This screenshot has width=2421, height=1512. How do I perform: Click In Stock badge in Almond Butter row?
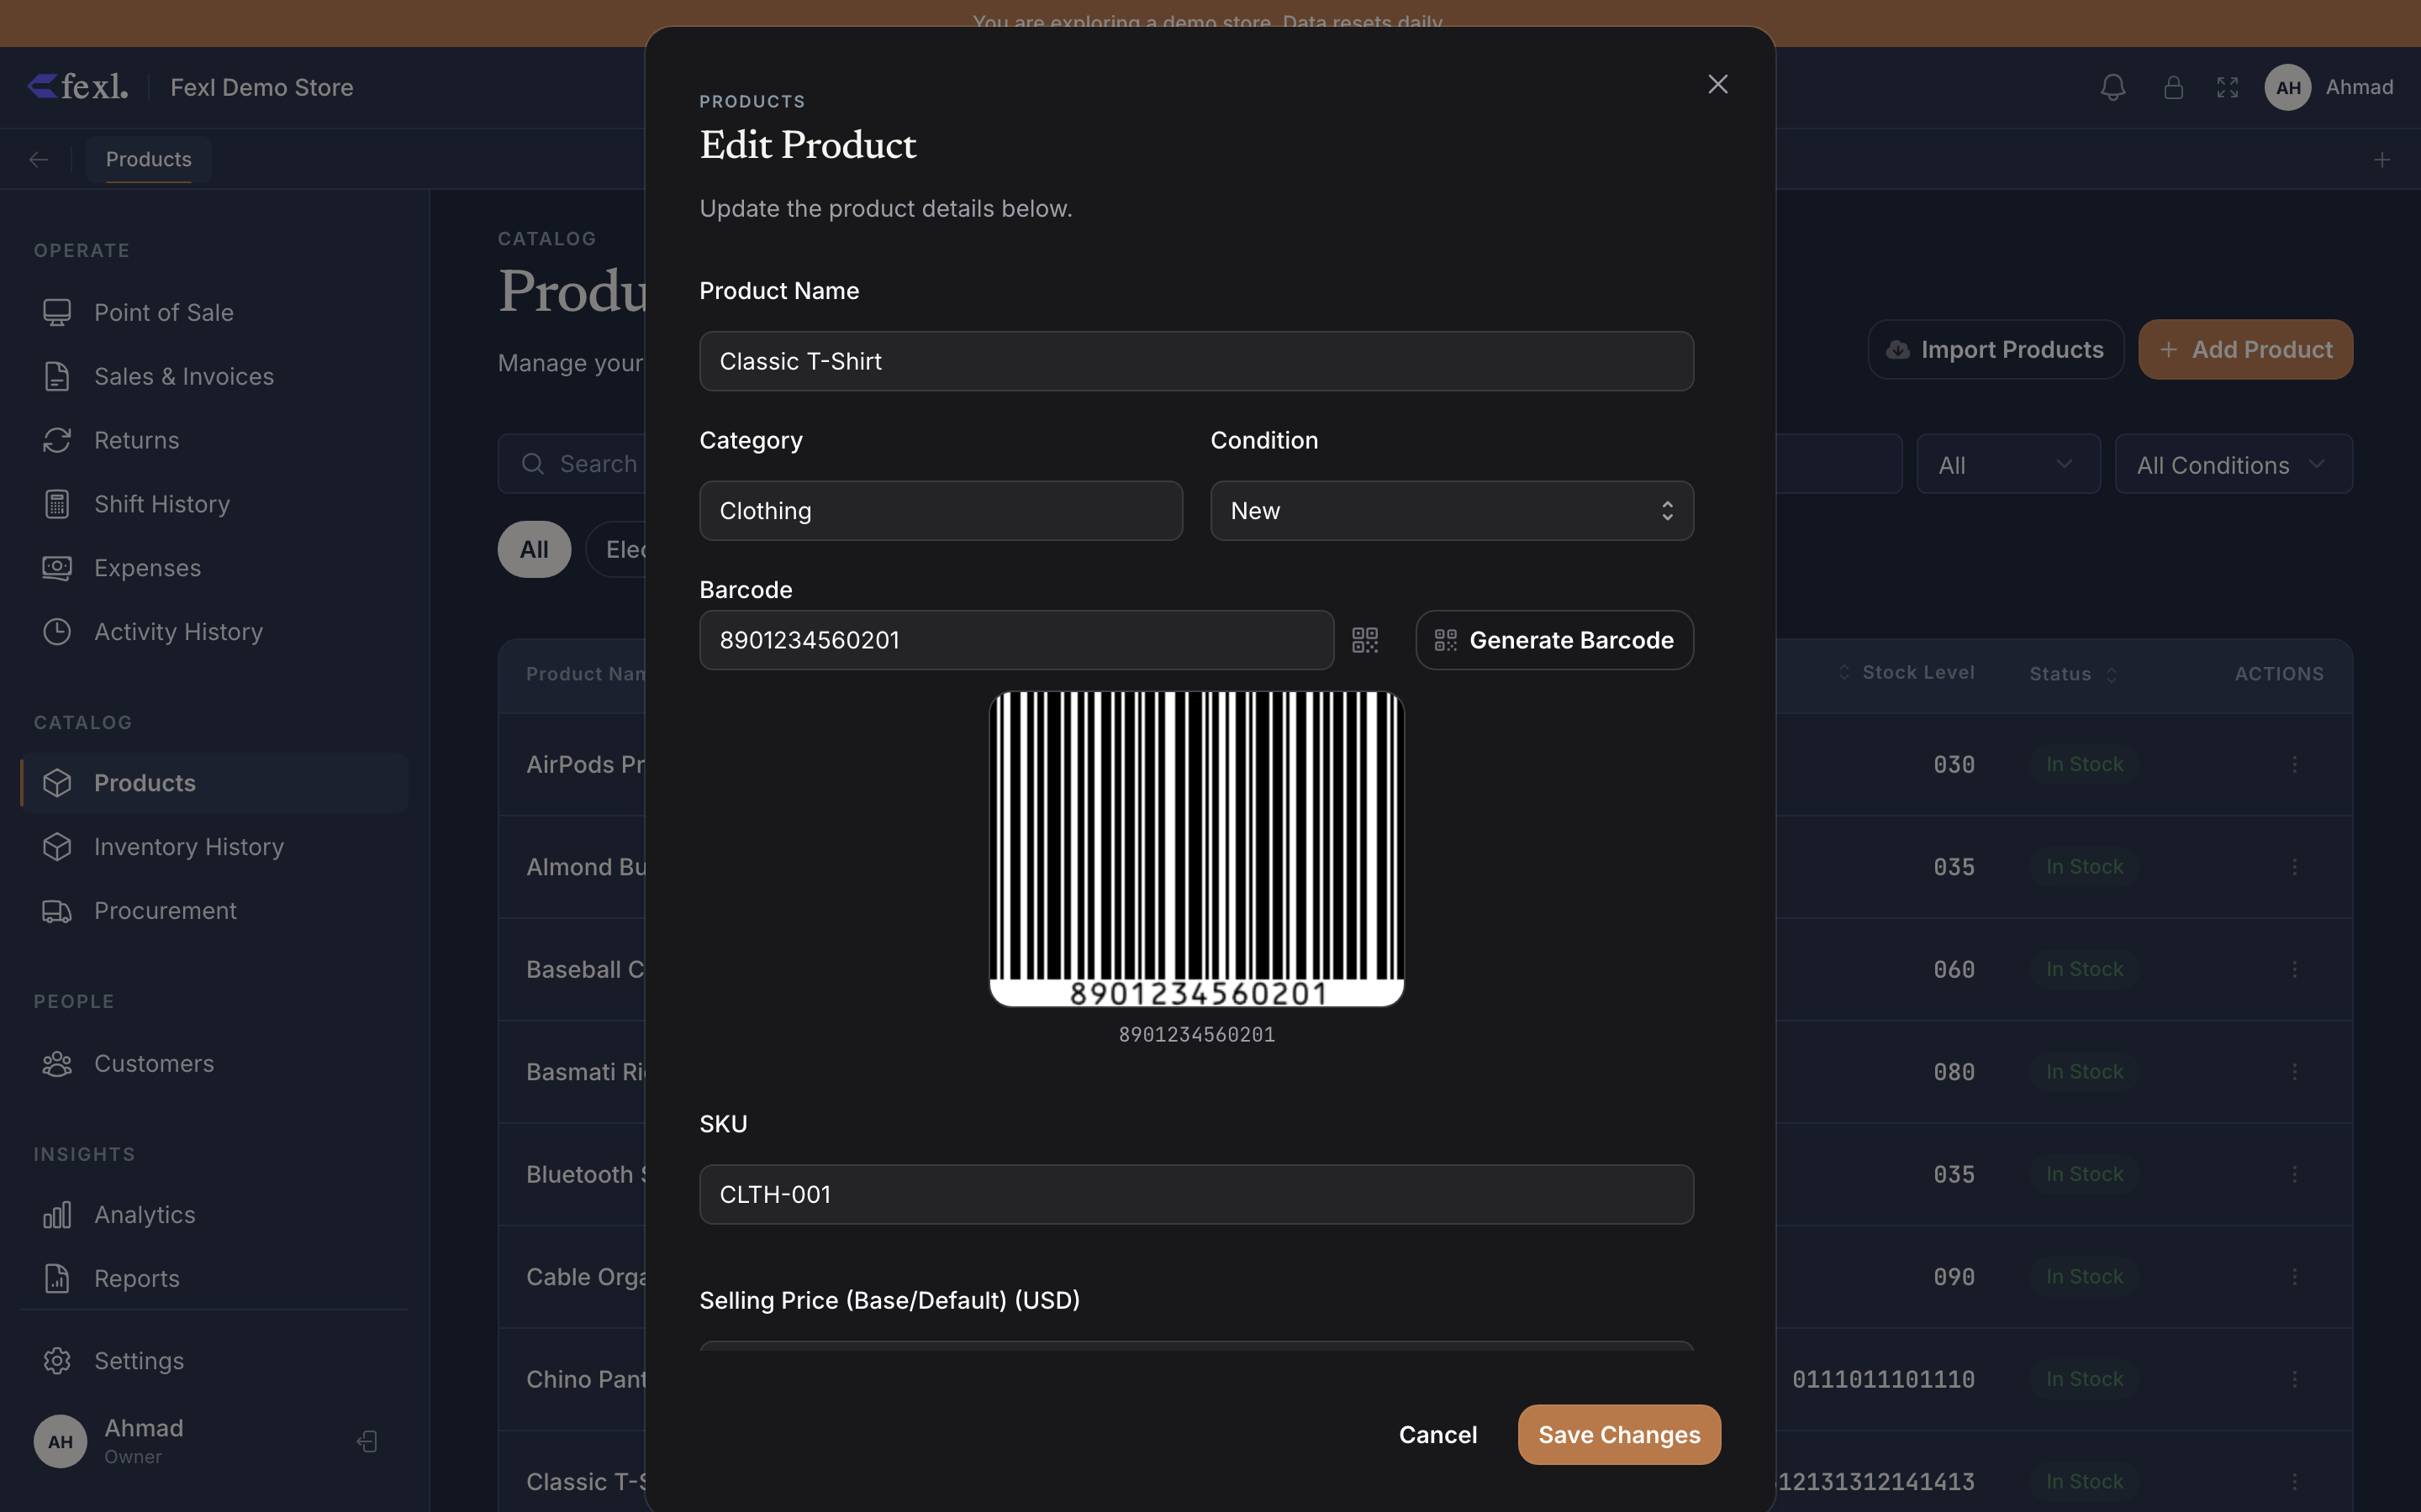point(2084,867)
